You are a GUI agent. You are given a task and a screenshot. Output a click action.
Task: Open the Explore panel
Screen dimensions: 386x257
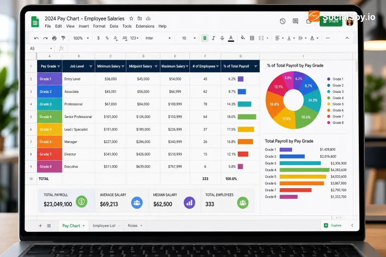[x=333, y=225]
